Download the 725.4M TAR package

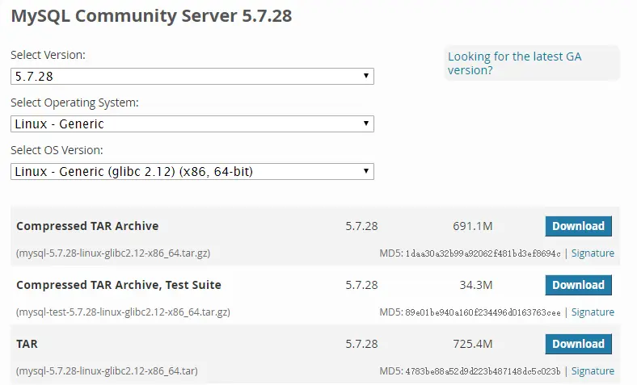(578, 344)
